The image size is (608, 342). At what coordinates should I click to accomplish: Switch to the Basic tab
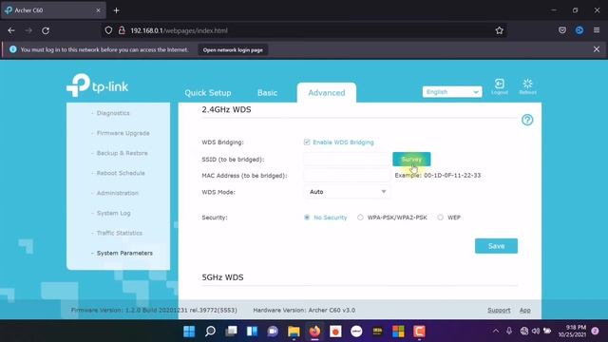pyautogui.click(x=267, y=93)
